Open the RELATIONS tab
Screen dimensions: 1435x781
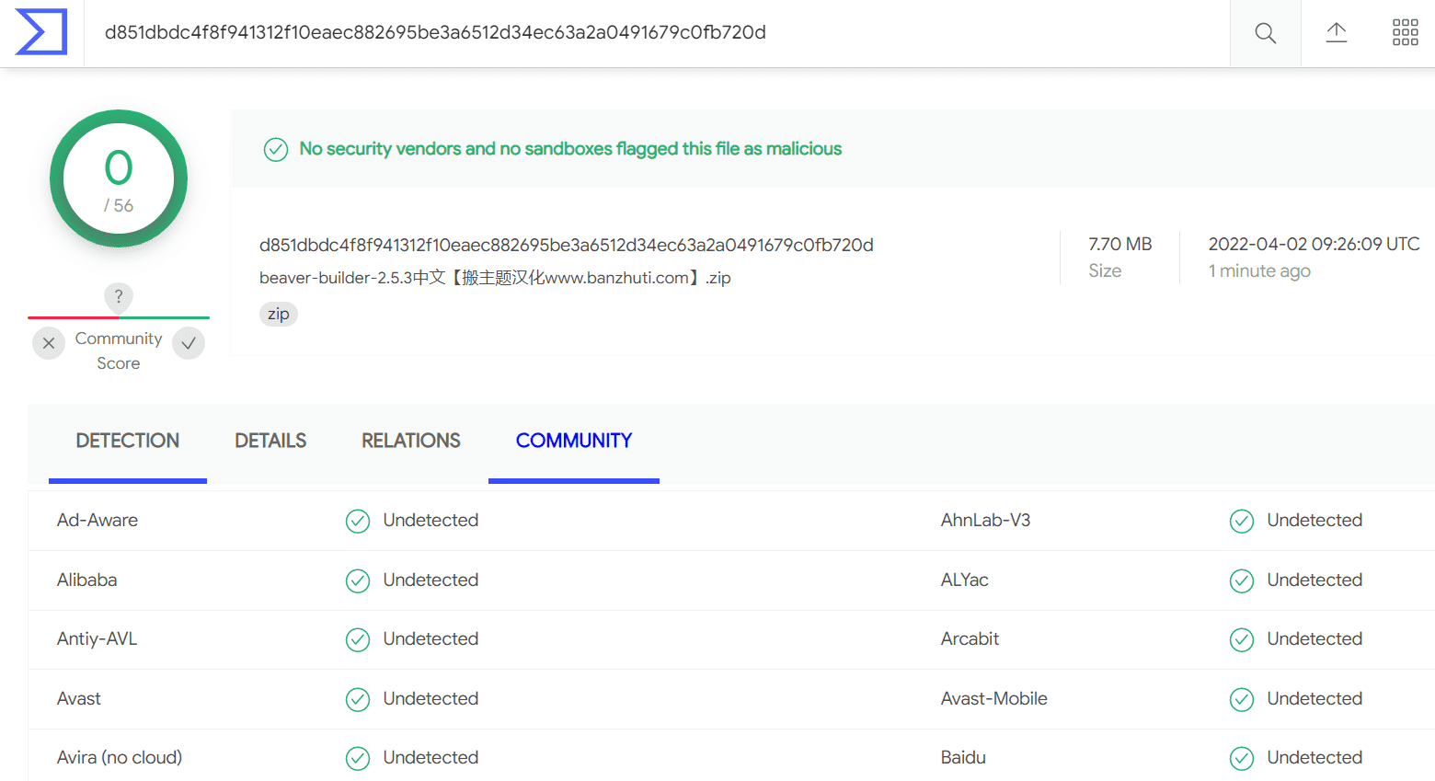(x=411, y=442)
